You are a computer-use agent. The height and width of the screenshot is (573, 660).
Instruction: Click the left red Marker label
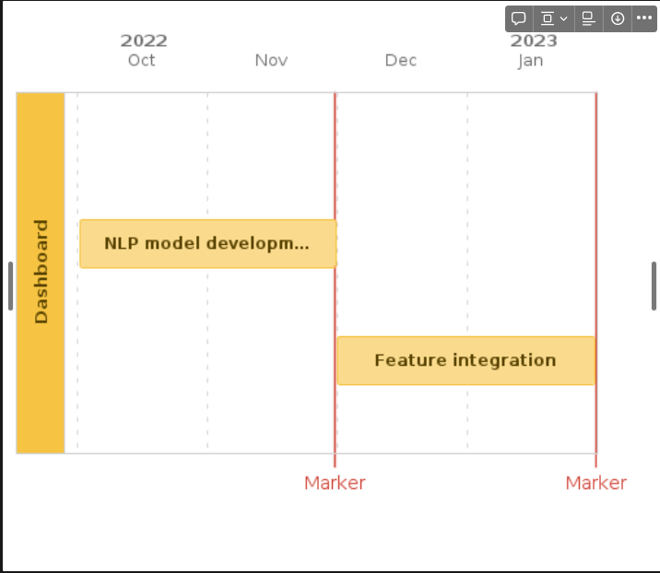[x=335, y=483]
